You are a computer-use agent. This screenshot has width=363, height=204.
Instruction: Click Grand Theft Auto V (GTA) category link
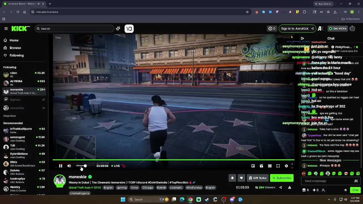pos(85,188)
